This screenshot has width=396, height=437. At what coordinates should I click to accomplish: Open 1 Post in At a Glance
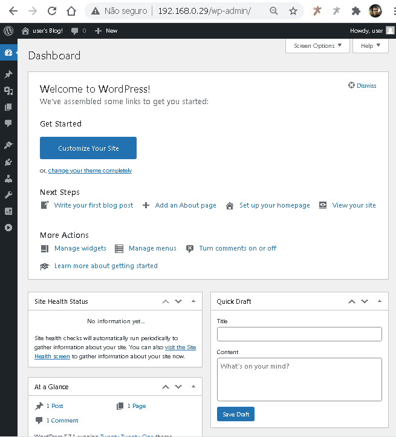[54, 406]
